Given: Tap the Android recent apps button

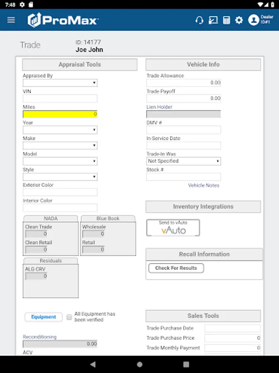Looking at the screenshot, I should pos(186,364).
